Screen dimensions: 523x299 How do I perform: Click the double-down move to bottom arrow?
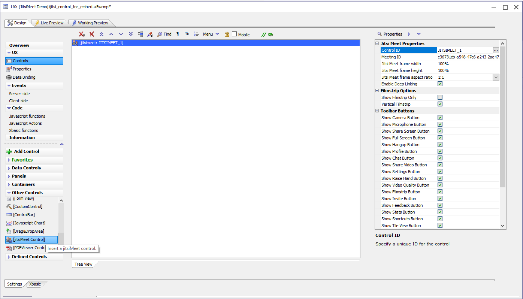click(131, 34)
